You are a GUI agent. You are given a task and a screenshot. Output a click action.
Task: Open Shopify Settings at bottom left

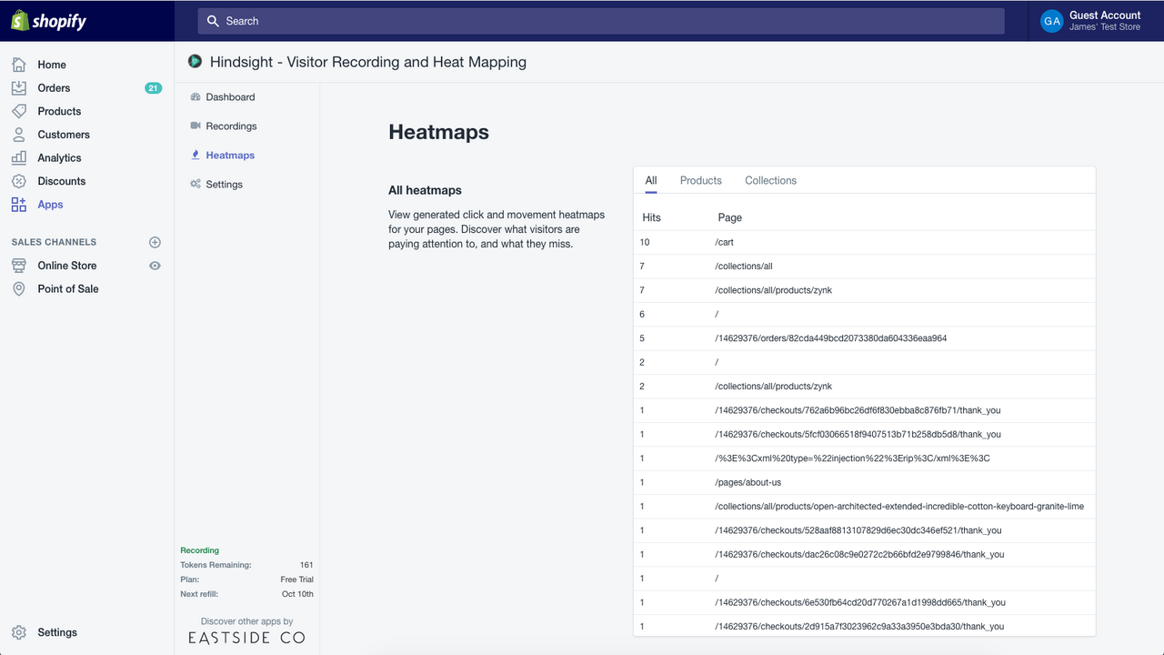[57, 632]
